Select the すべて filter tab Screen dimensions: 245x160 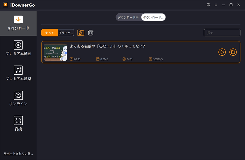(x=50, y=33)
